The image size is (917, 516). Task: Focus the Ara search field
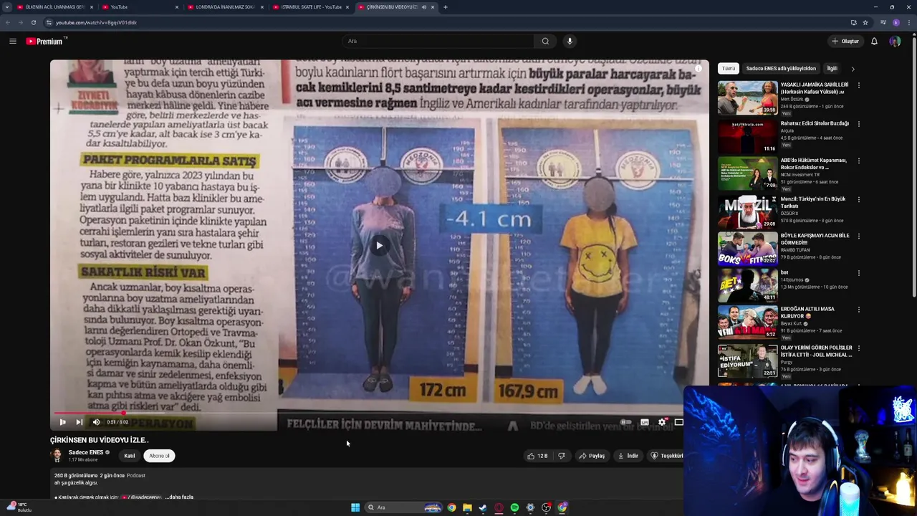pos(438,41)
